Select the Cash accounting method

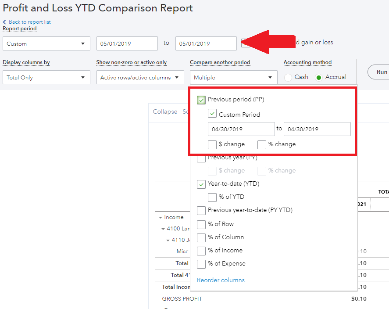[289, 78]
